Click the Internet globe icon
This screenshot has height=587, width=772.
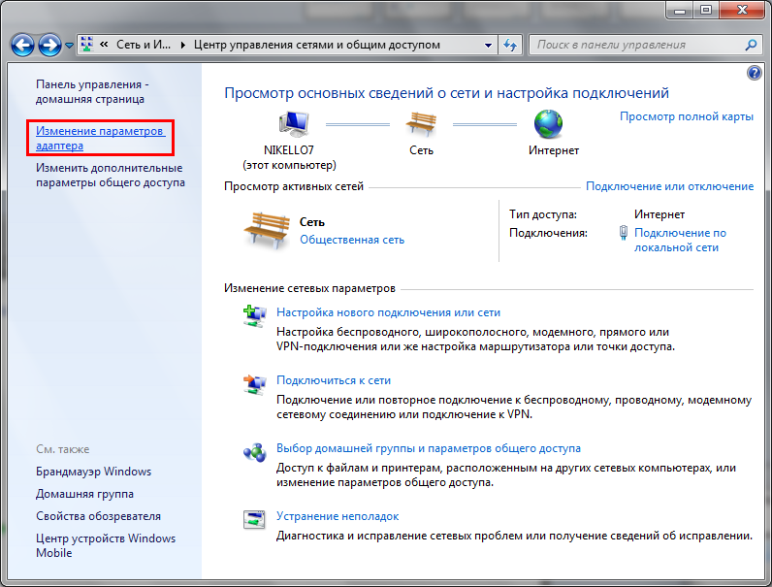(548, 123)
